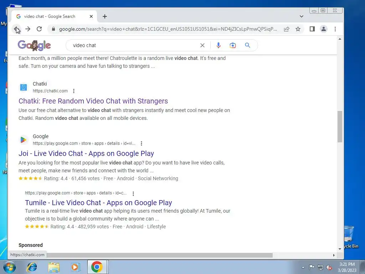View site information via lock icon
The image size is (365, 274).
(53, 29)
